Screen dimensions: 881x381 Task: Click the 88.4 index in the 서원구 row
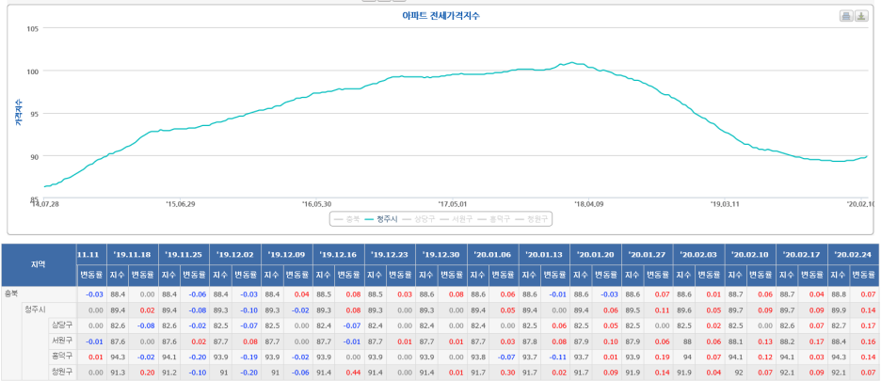tap(839, 341)
